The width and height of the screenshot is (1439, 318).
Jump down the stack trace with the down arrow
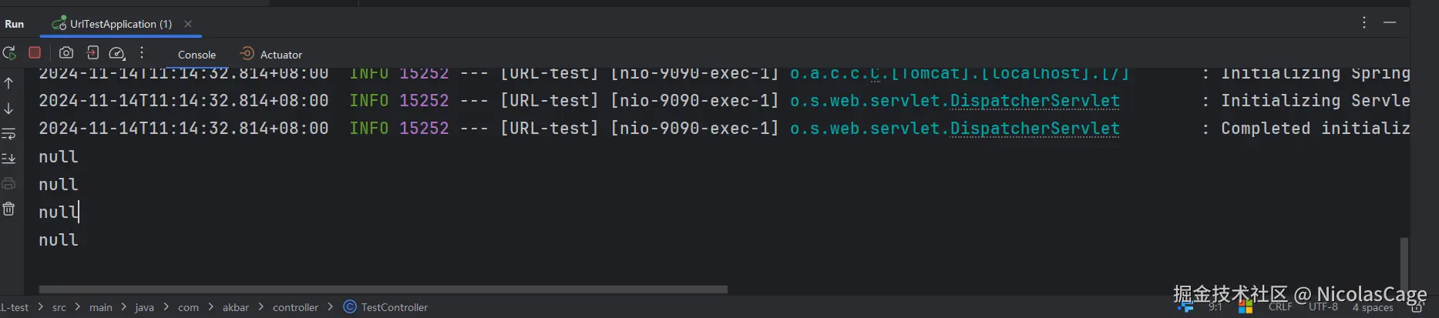pos(8,109)
